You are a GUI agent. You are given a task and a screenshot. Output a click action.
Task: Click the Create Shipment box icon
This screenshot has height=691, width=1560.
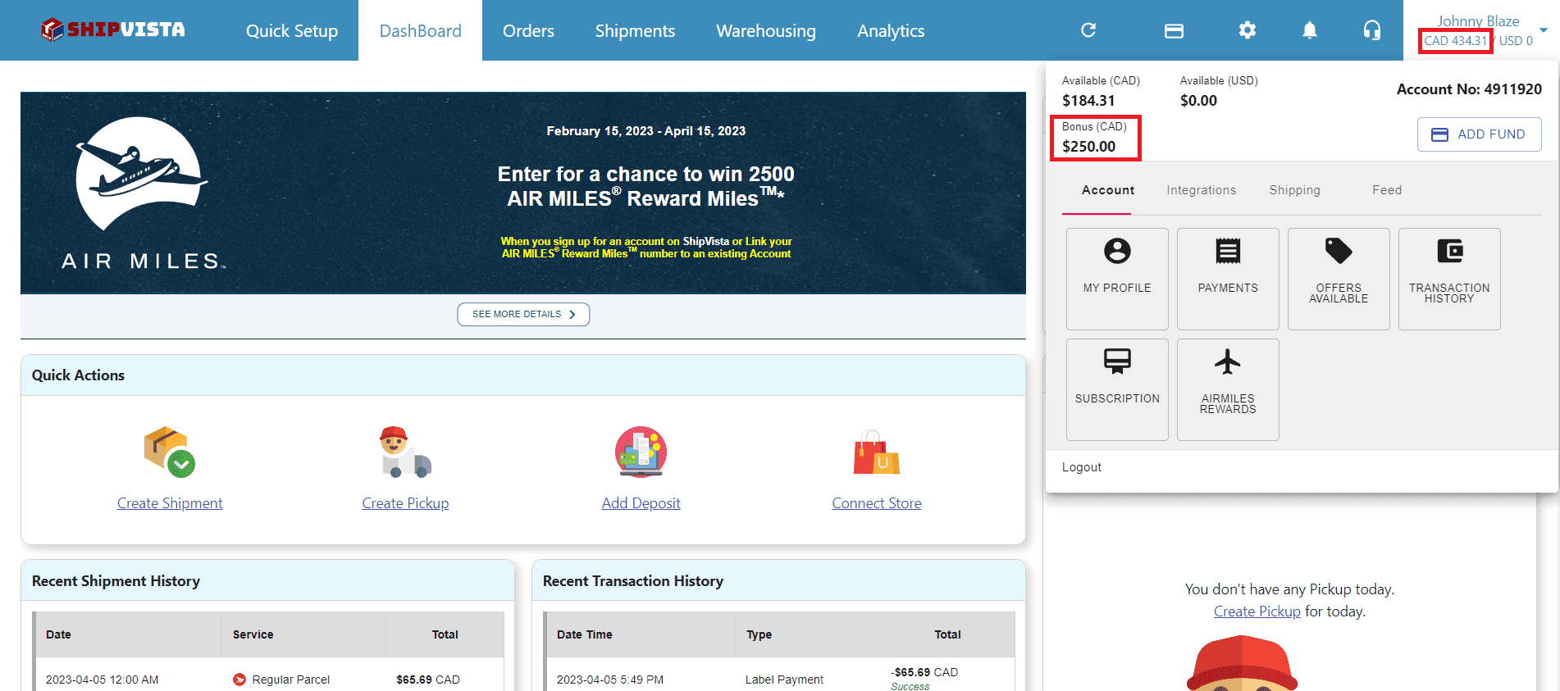point(170,452)
